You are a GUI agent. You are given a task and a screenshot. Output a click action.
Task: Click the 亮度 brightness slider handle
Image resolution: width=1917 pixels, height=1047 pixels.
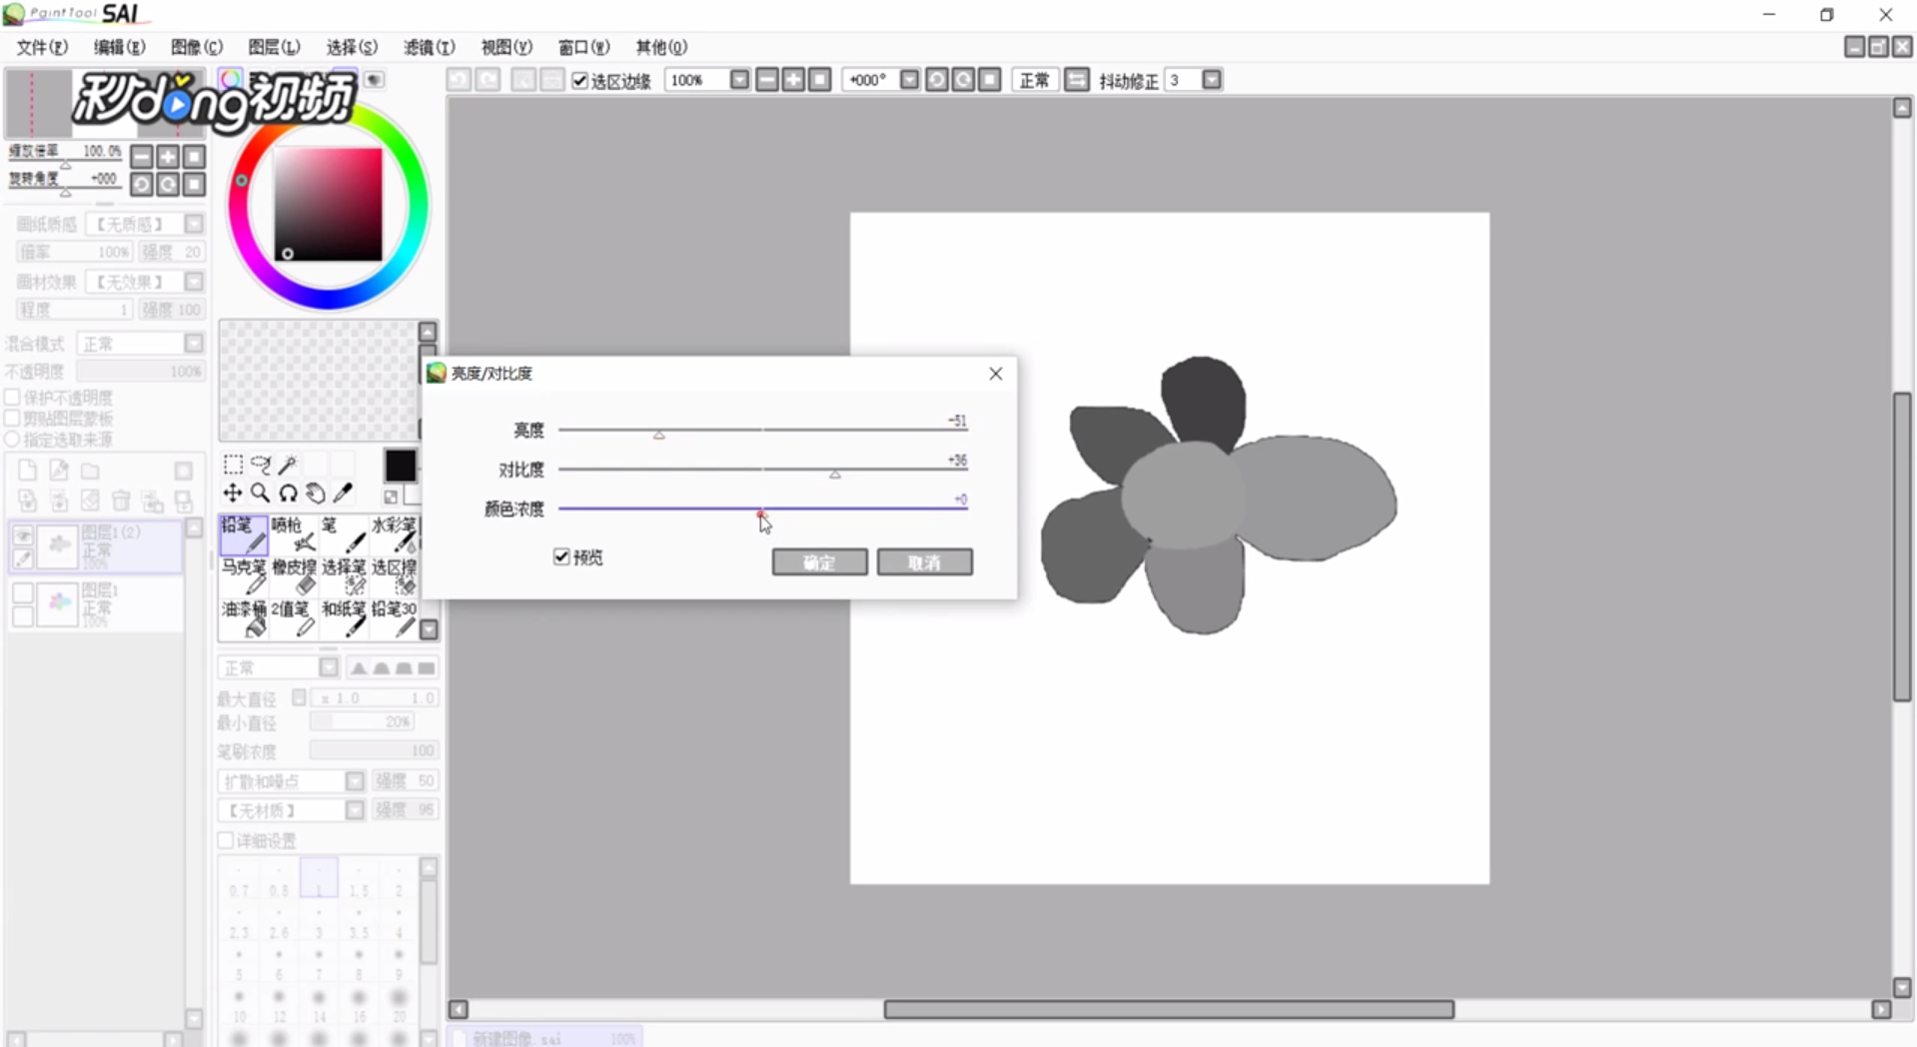[x=659, y=435]
